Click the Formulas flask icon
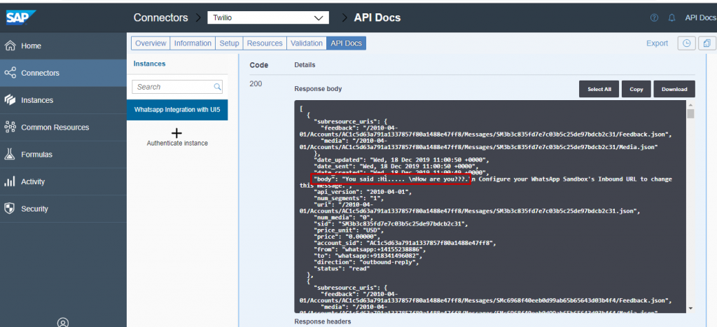The image size is (717, 327). tap(10, 155)
